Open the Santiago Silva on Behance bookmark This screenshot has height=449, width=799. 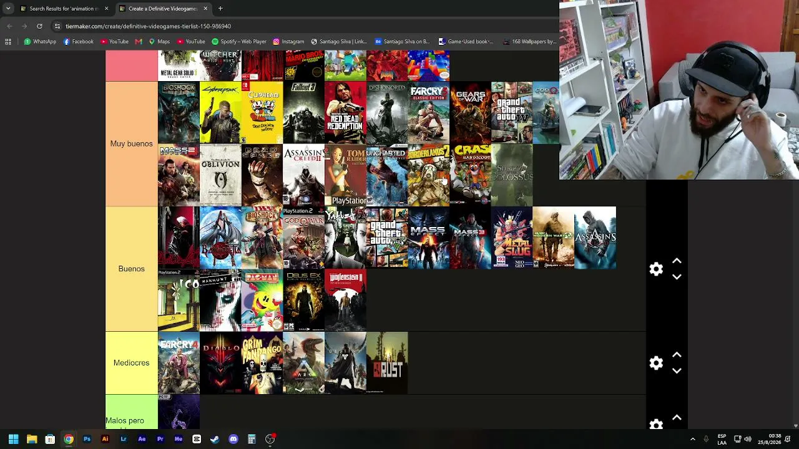tap(403, 42)
